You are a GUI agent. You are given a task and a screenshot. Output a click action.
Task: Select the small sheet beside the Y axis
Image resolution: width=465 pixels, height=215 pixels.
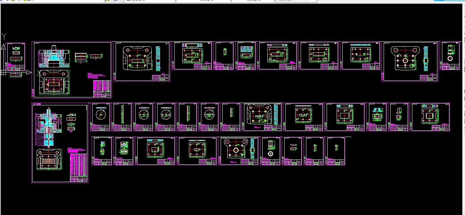tap(16, 57)
